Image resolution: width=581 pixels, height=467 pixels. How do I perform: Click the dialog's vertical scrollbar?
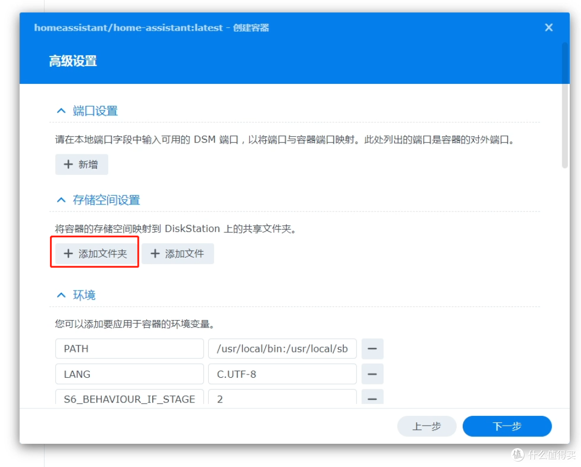(565, 108)
